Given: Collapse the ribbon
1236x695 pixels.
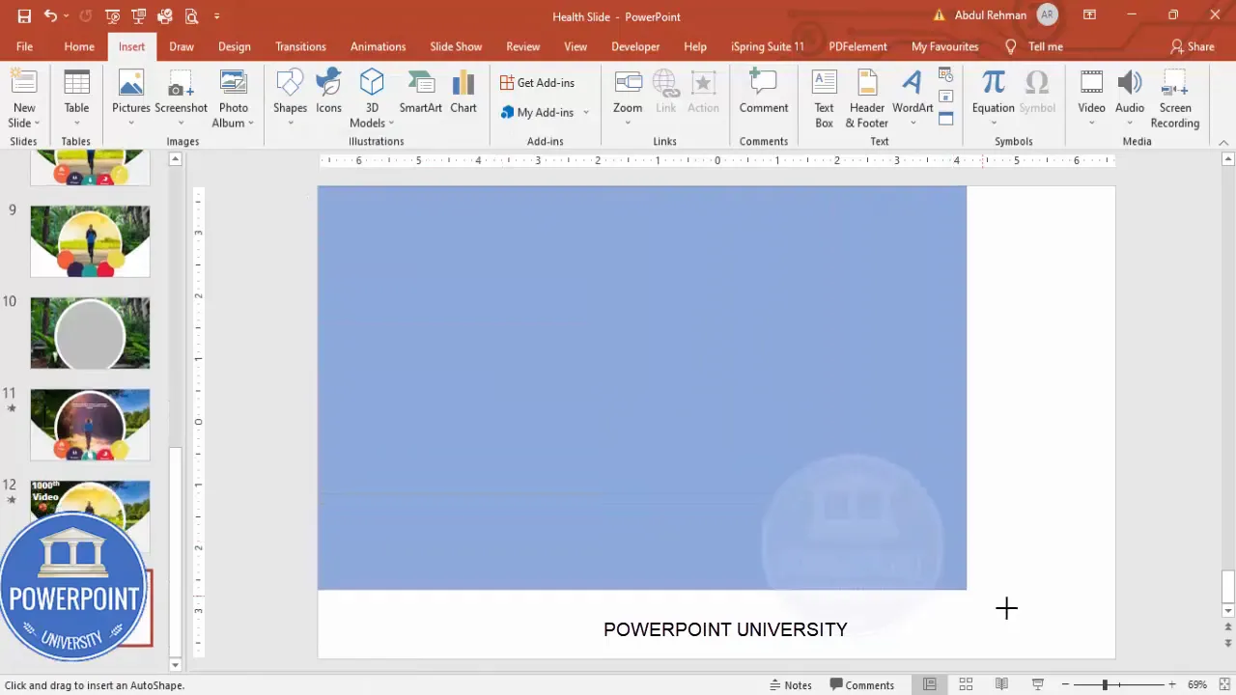Looking at the screenshot, I should pyautogui.click(x=1223, y=142).
